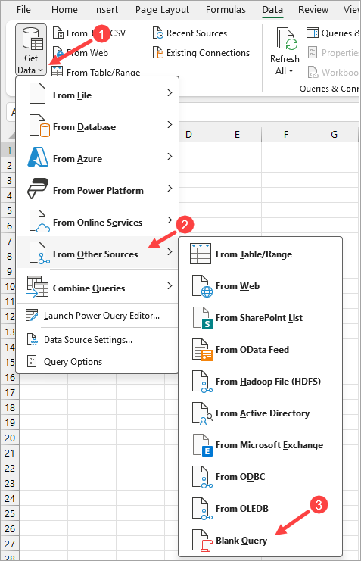Click the Refresh All icon
Viewport: 361px width, 561px height.
click(x=287, y=39)
